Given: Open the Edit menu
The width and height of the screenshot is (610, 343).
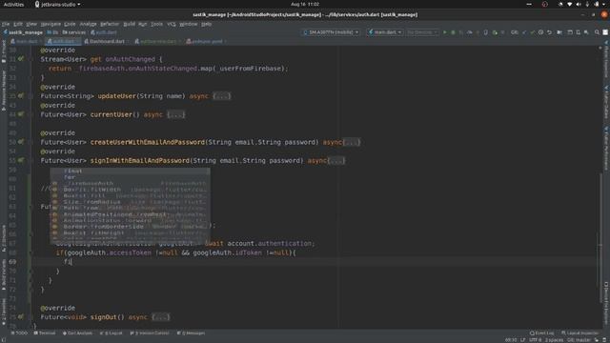Looking at the screenshot, I should (x=18, y=24).
